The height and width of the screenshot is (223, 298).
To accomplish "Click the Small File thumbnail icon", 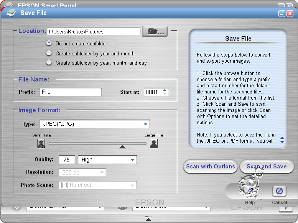I will (41, 143).
